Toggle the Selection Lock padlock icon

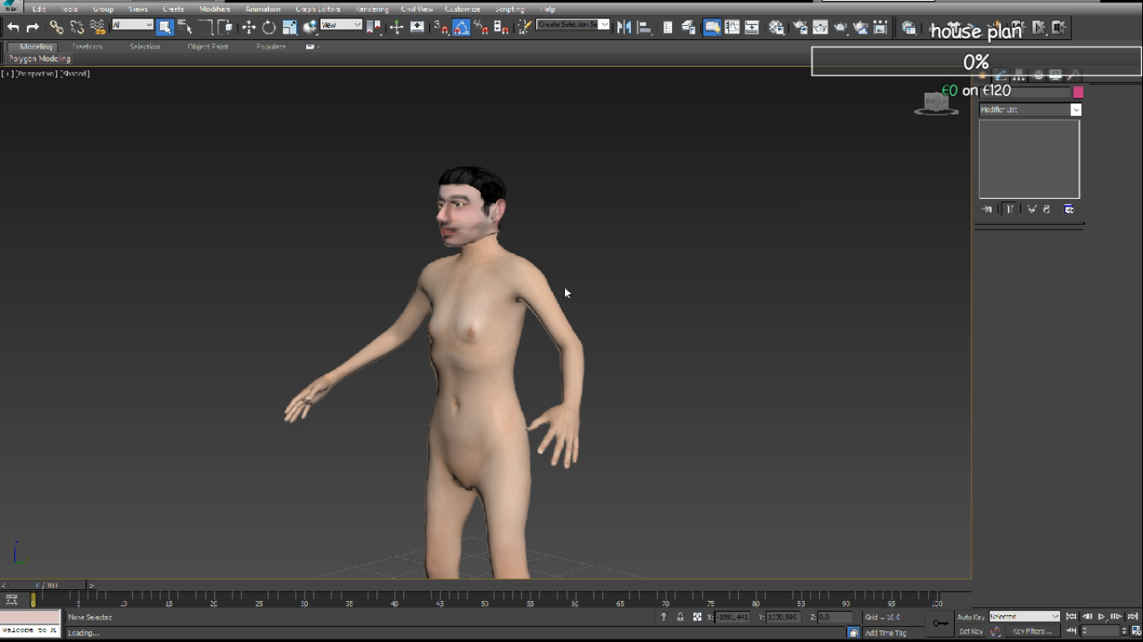click(x=679, y=617)
